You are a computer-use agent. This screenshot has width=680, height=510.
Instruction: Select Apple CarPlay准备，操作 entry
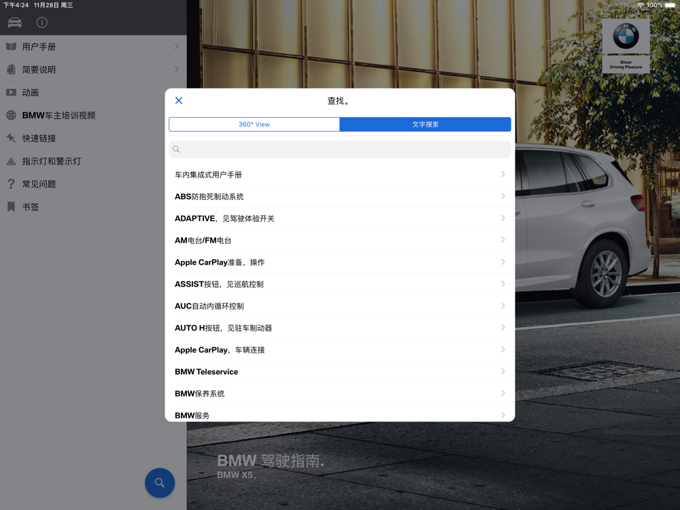[x=340, y=262]
